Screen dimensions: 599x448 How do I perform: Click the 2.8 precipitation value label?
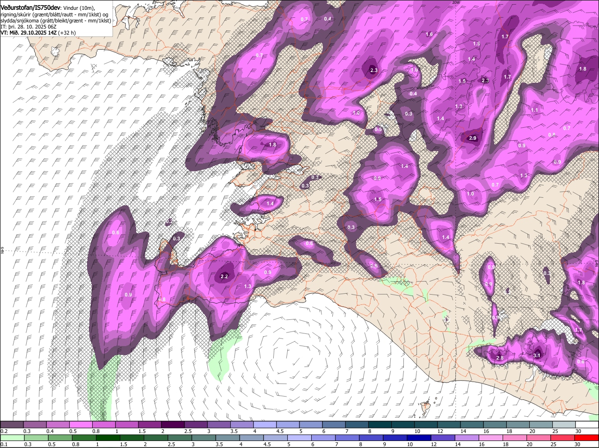(x=499, y=358)
